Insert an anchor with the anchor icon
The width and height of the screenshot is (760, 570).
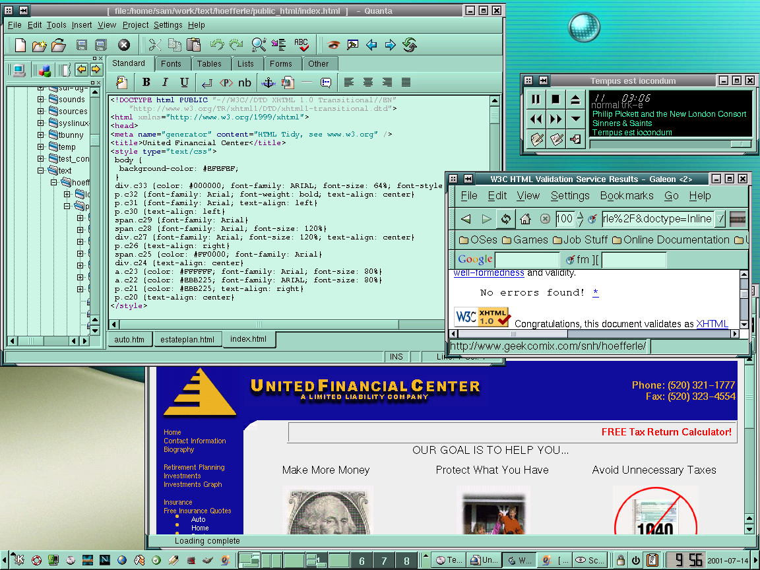click(x=268, y=82)
